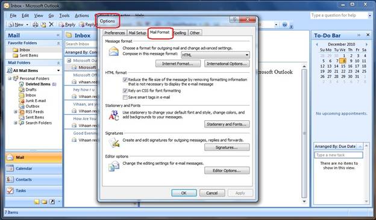
Task: Switch to the Preferences tab
Action: [114, 33]
